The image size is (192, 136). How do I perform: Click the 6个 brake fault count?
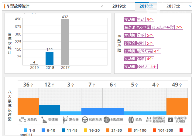click(x=113, y=85)
